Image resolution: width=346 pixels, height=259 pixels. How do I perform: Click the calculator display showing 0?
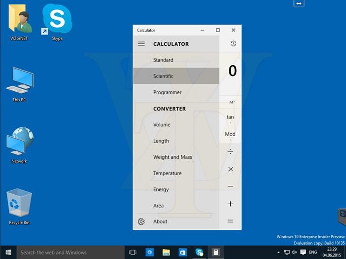coord(232,71)
